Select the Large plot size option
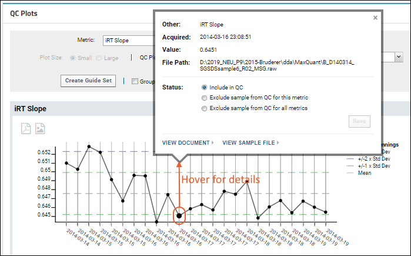Viewport: 411px width, 256px height. tap(99, 58)
